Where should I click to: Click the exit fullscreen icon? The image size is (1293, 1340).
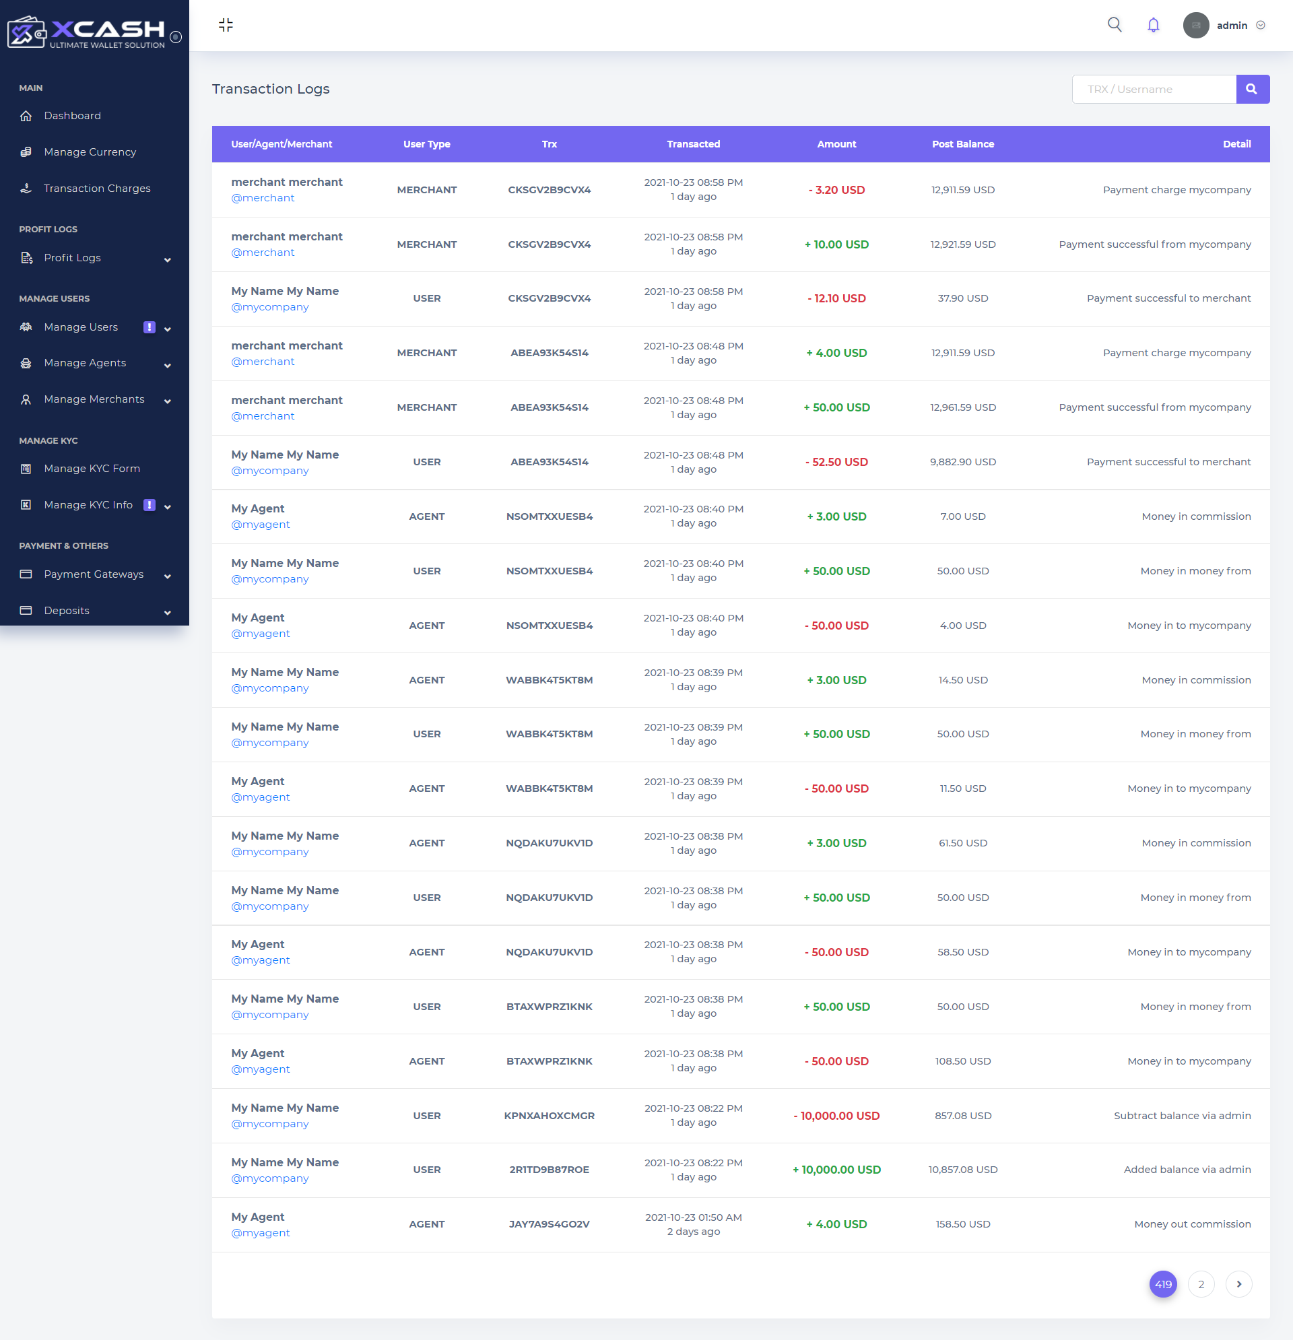coord(226,26)
